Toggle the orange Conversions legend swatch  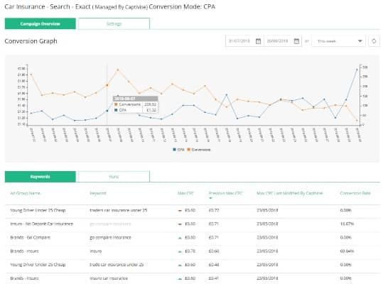pyautogui.click(x=188, y=150)
